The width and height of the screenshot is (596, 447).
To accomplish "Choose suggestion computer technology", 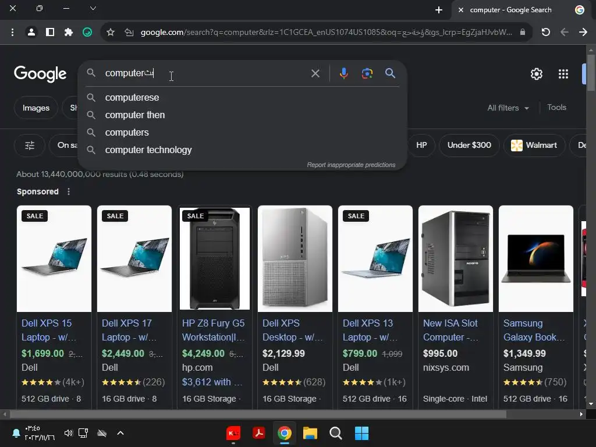I will [x=243, y=150].
